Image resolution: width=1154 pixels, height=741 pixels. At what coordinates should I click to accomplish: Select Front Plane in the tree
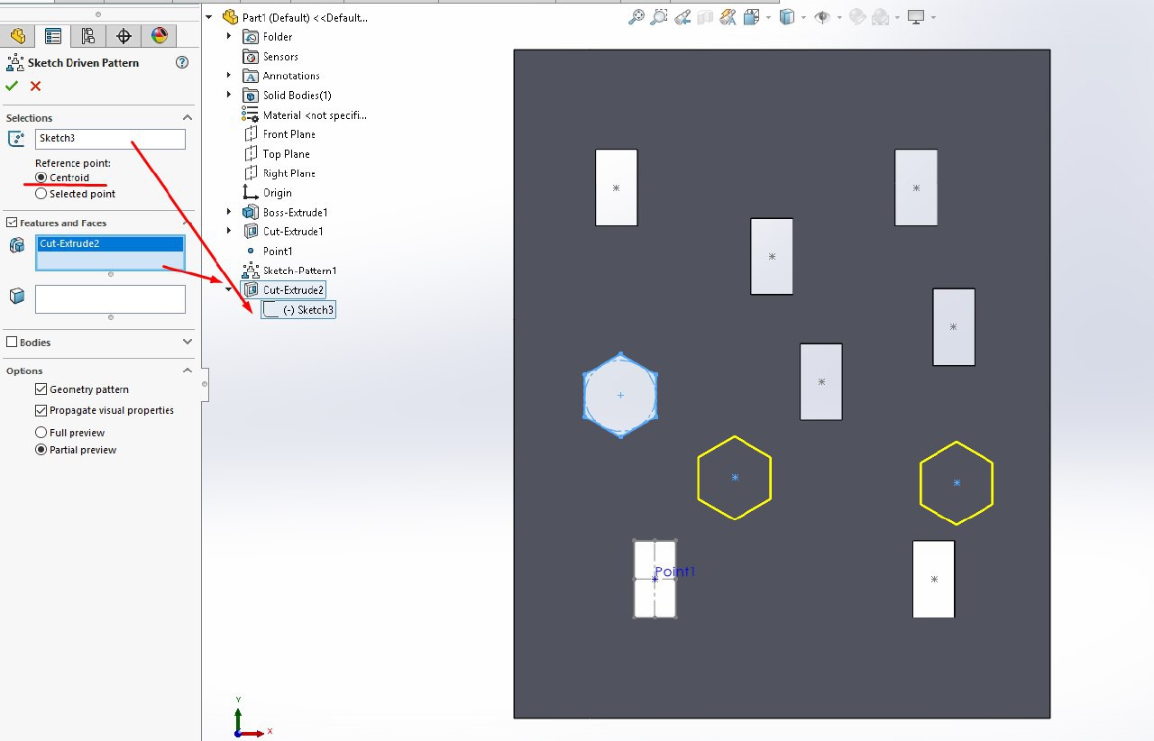click(x=288, y=134)
